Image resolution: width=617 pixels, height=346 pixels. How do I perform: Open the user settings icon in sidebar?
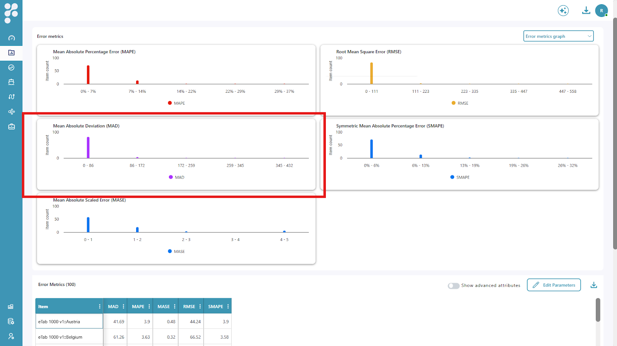(11, 336)
